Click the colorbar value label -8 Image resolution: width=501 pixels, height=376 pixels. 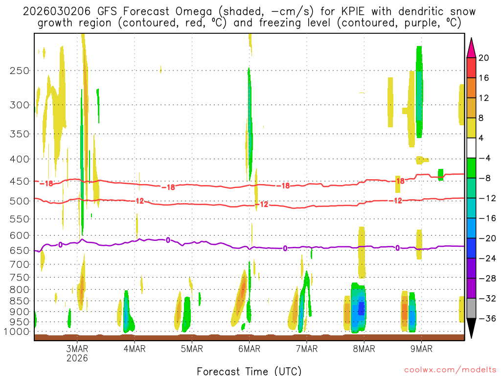point(485,178)
